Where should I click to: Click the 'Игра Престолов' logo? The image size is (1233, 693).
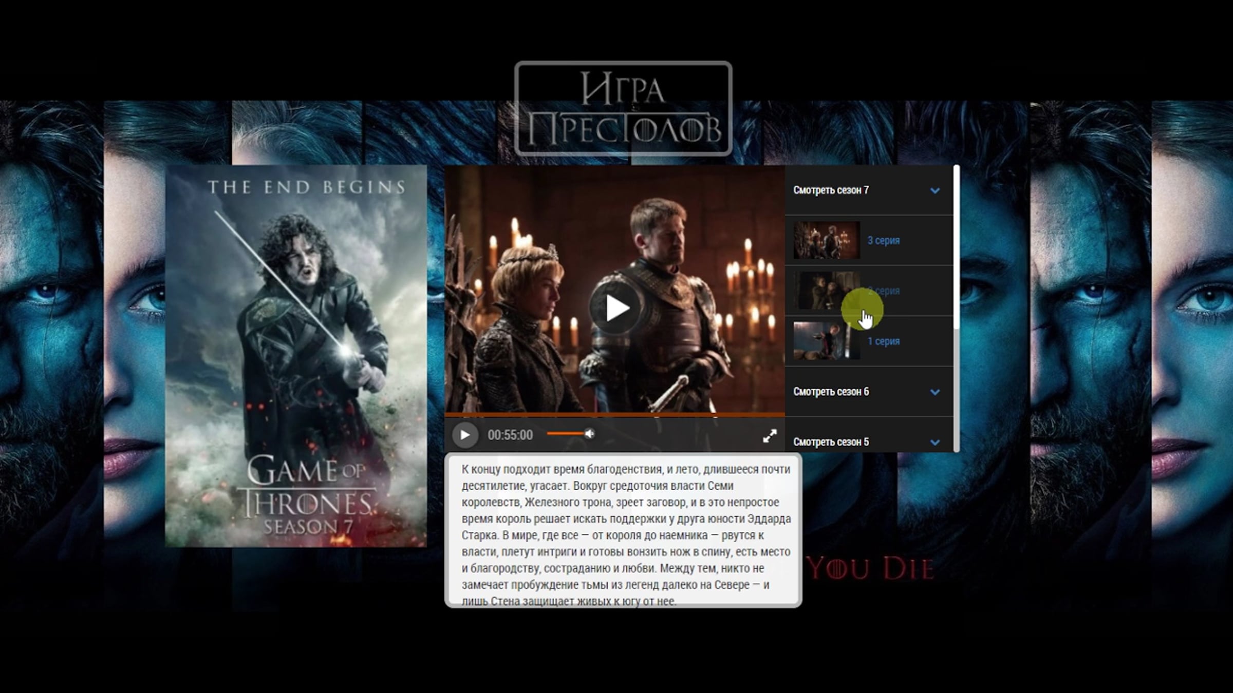click(x=623, y=108)
